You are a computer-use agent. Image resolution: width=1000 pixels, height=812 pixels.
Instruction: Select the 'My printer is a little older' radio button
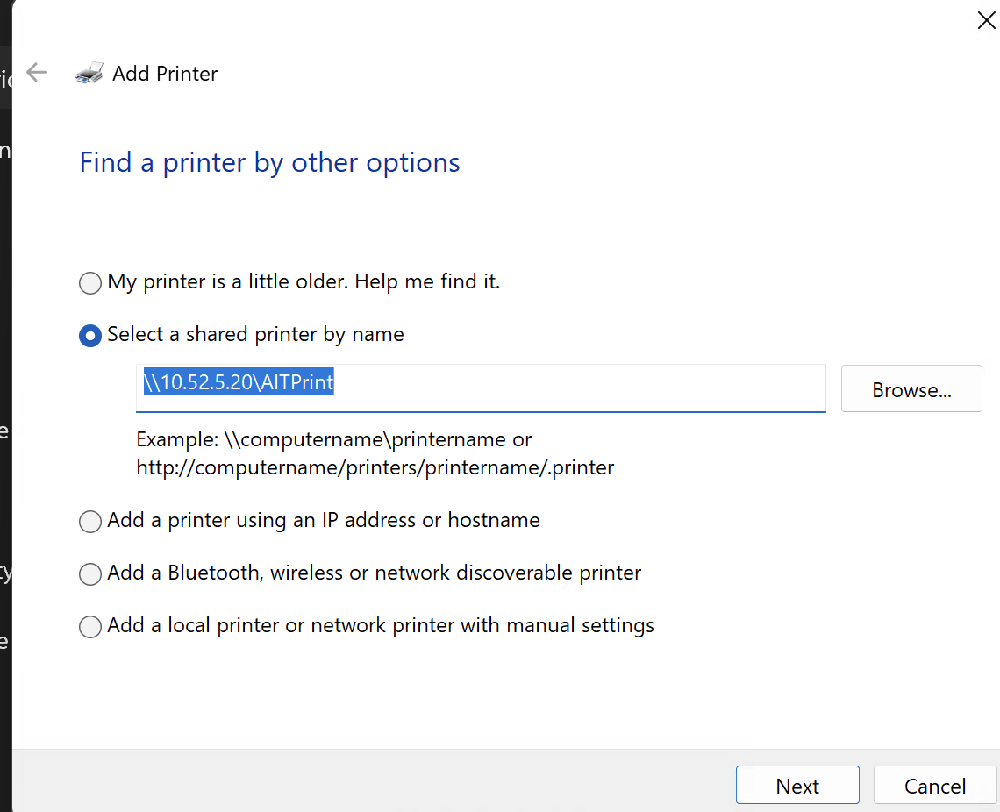pos(90,283)
